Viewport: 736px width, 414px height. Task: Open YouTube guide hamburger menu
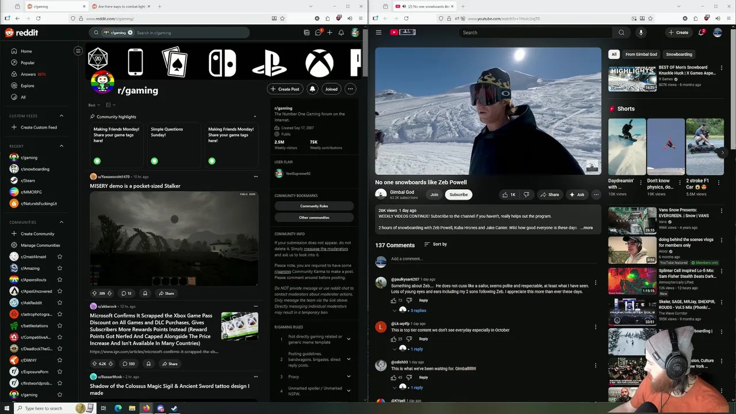378,32
